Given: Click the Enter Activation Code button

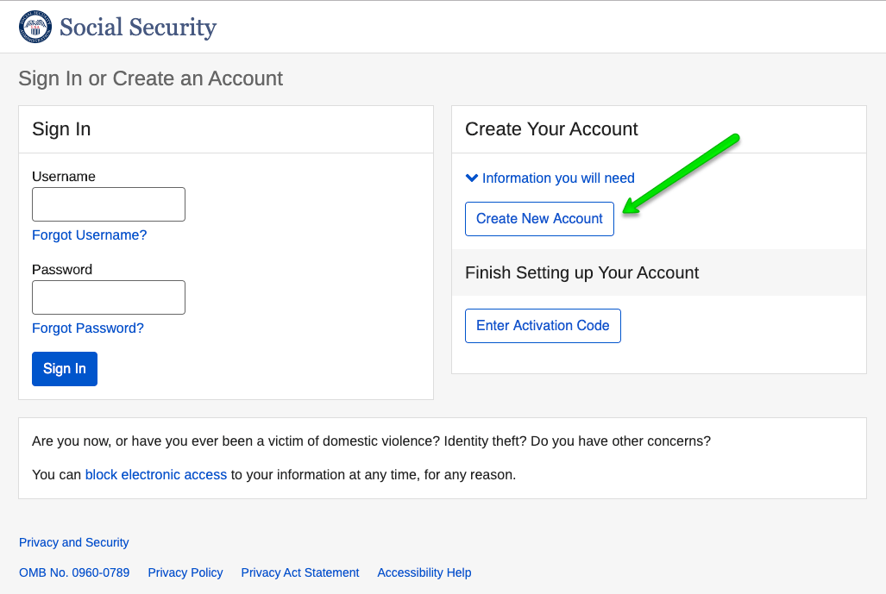Looking at the screenshot, I should pyautogui.click(x=543, y=326).
